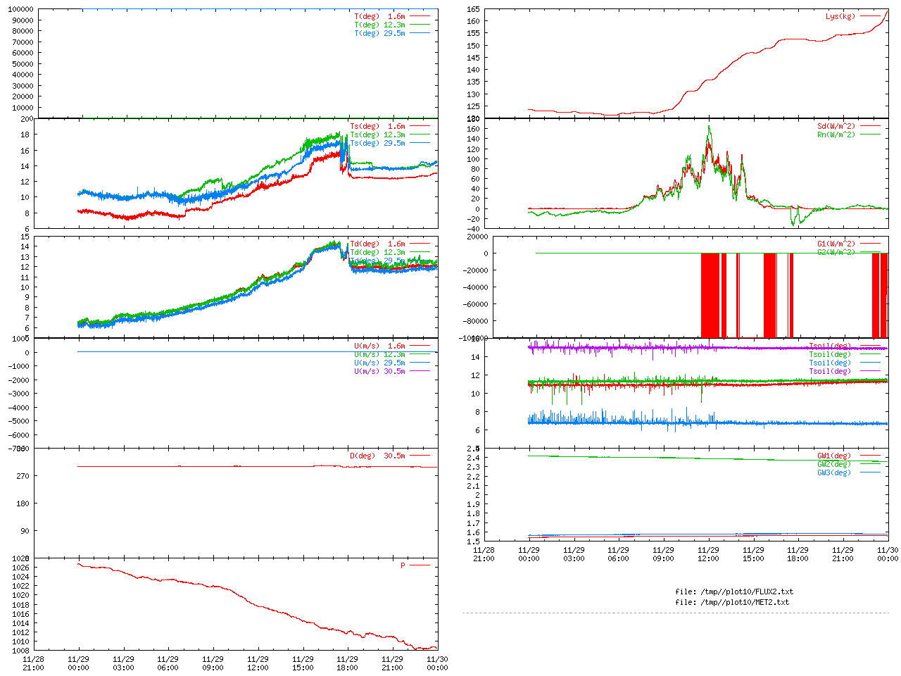901x676 pixels.
Task: Select the D(deg) 30.5m wind direction legend
Action: click(x=377, y=456)
